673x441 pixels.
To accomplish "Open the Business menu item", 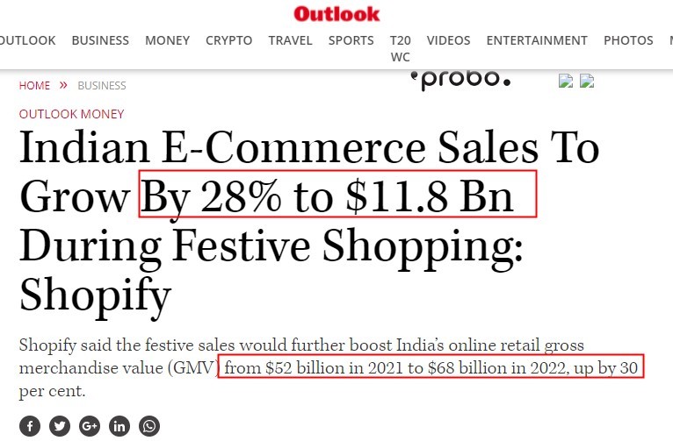I will coord(100,40).
